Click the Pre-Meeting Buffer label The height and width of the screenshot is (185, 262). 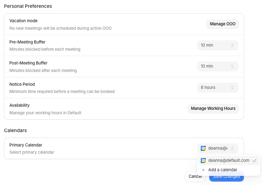(27, 42)
